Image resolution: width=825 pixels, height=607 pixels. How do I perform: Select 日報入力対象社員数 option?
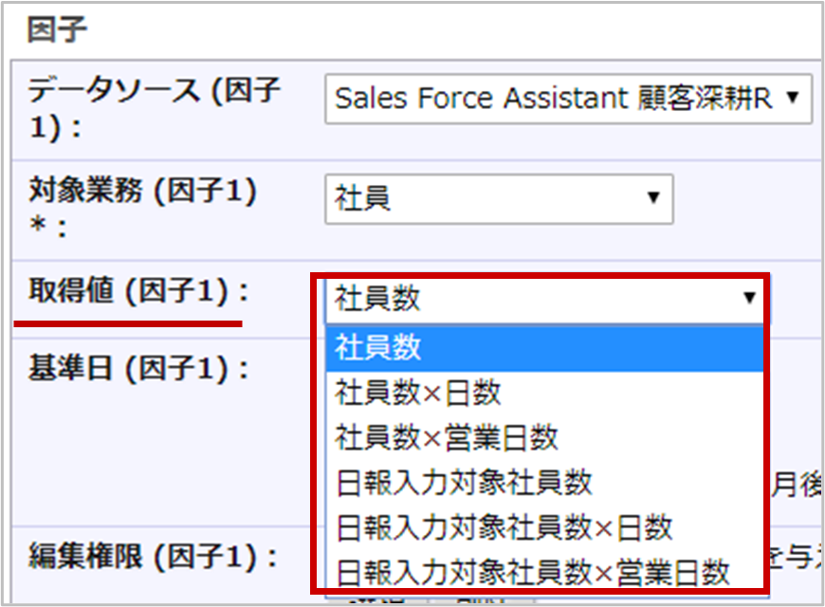click(544, 483)
